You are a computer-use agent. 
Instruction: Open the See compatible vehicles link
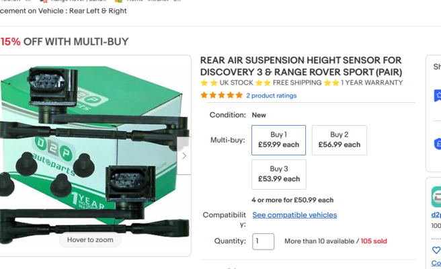[x=294, y=215]
